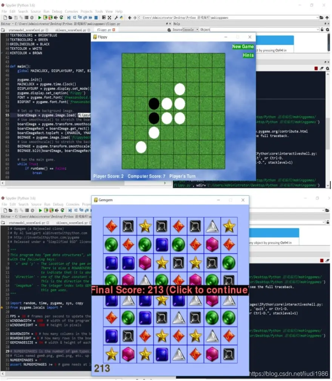Click the New Game button in Flippy

coord(243,47)
